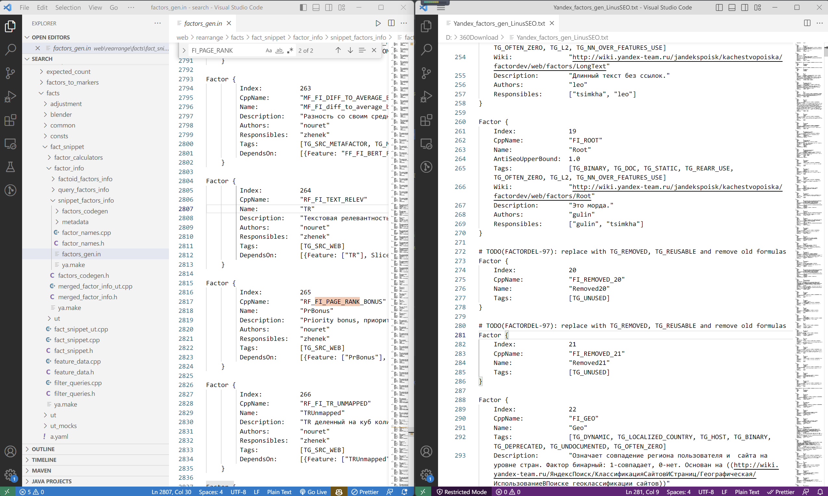Split the left editor to the right
Image resolution: width=828 pixels, height=496 pixels.
391,23
